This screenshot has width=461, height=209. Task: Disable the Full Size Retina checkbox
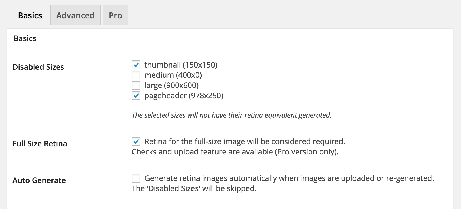point(136,141)
